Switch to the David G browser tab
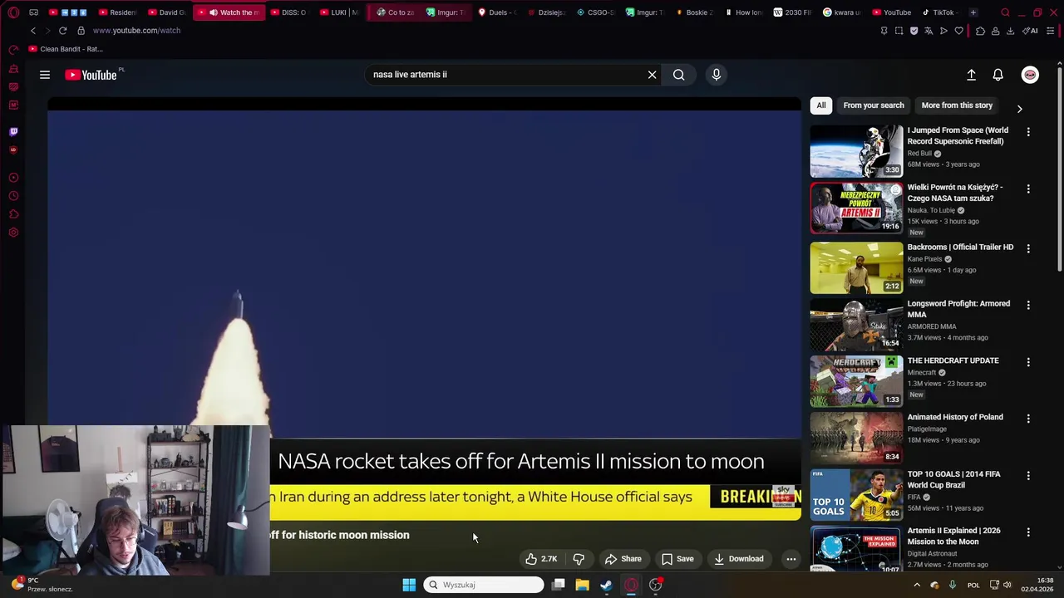 166,12
